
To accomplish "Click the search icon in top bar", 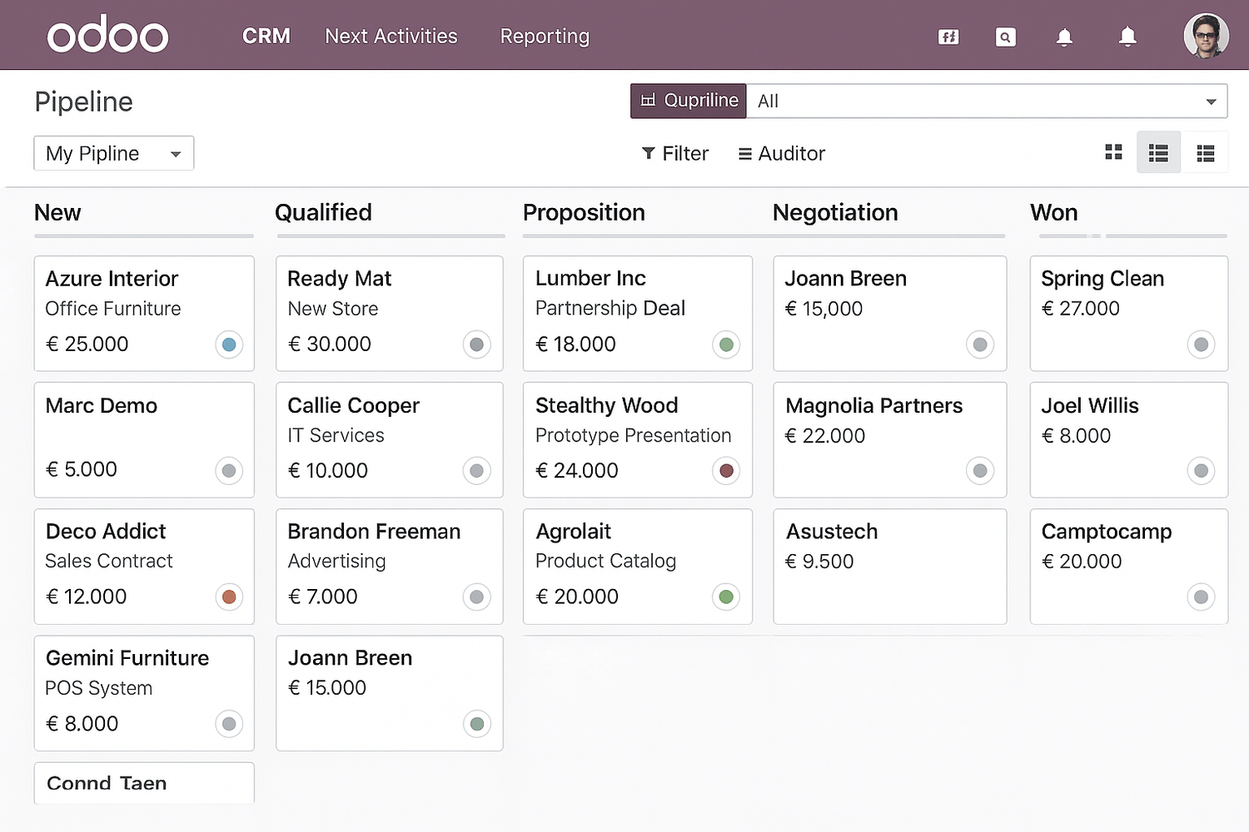I will click(1006, 37).
